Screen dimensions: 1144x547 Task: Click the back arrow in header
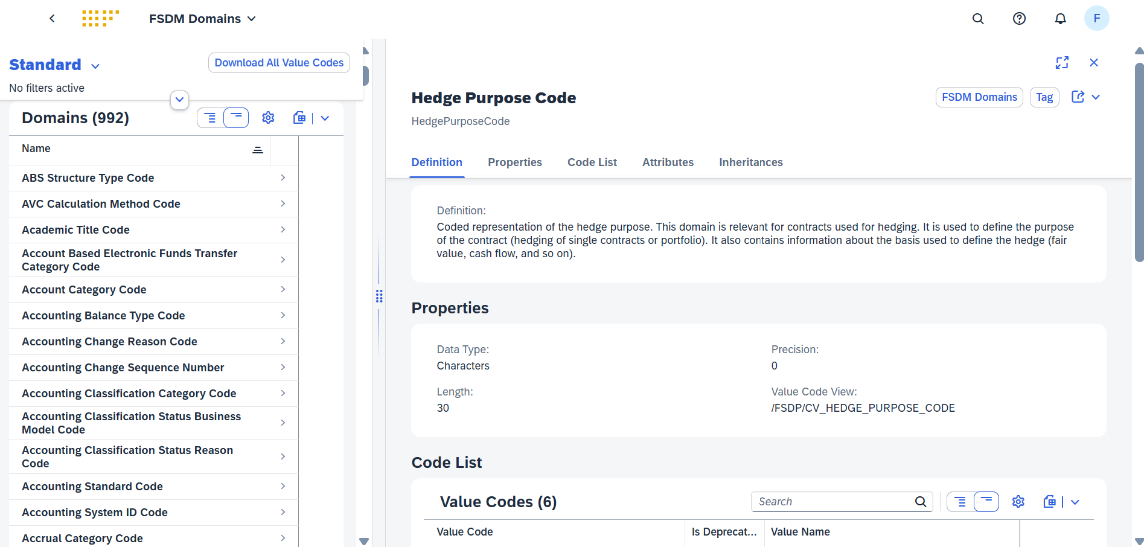(53, 19)
